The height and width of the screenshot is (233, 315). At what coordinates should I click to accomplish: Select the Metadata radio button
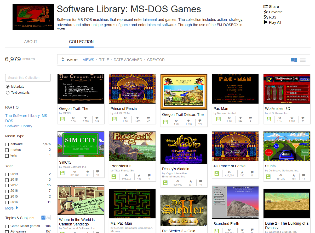click(x=8, y=87)
